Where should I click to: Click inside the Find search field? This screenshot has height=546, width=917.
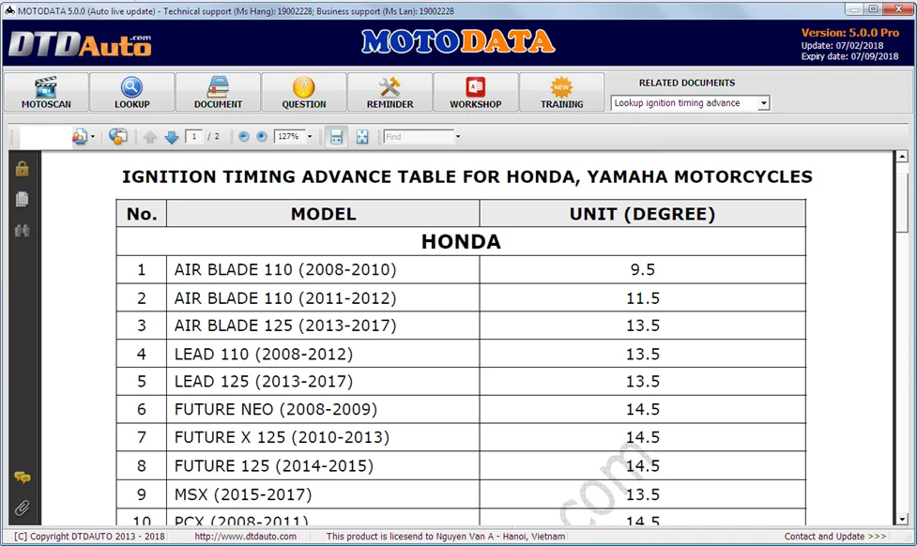click(418, 136)
